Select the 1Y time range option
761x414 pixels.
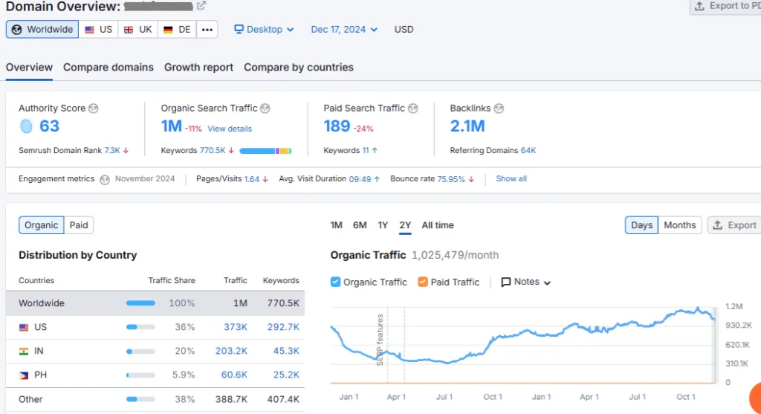383,225
